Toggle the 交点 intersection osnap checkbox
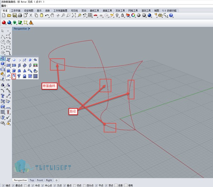Viewport: 213px width, 187px height. click(55, 186)
